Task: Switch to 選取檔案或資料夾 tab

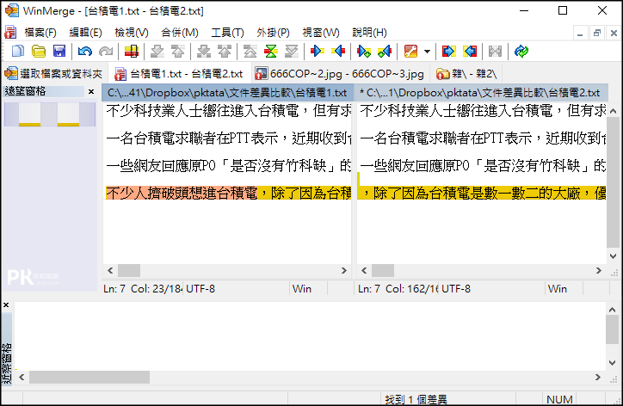Action: (x=54, y=73)
